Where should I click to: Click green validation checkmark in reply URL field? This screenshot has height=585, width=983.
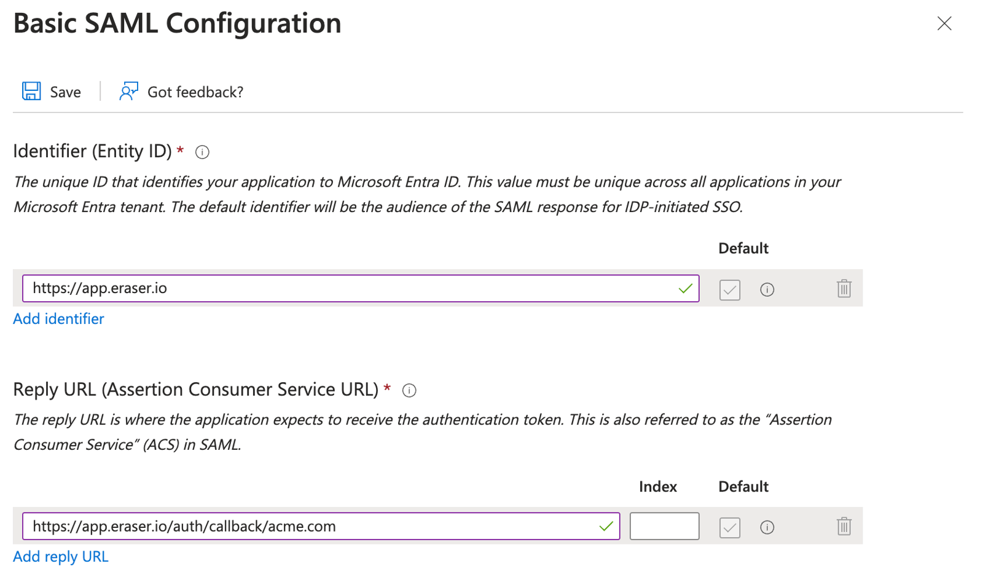click(x=606, y=526)
